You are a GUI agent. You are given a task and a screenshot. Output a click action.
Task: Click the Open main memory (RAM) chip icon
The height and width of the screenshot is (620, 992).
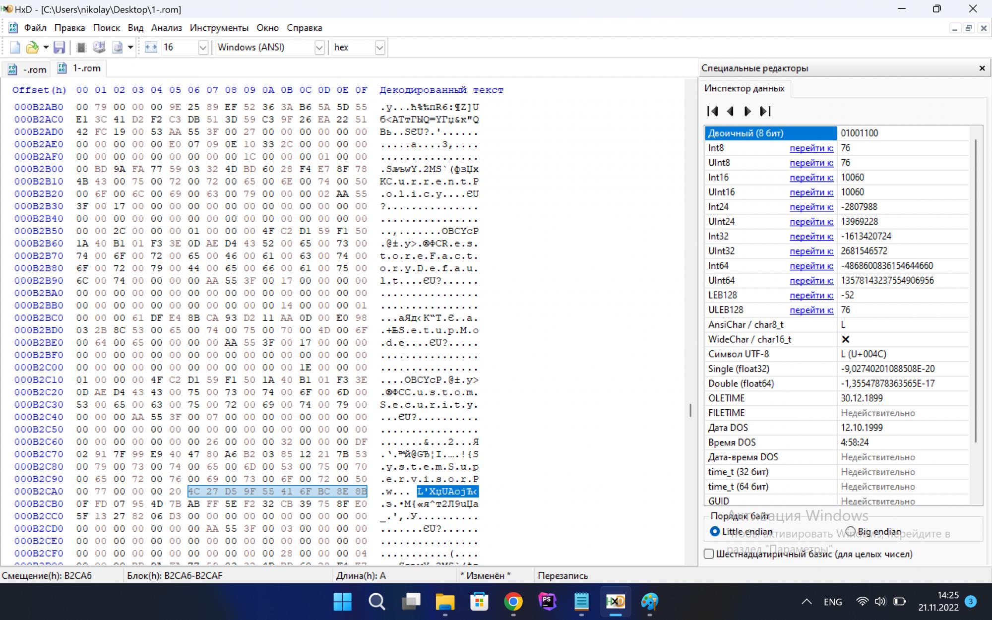coord(81,47)
